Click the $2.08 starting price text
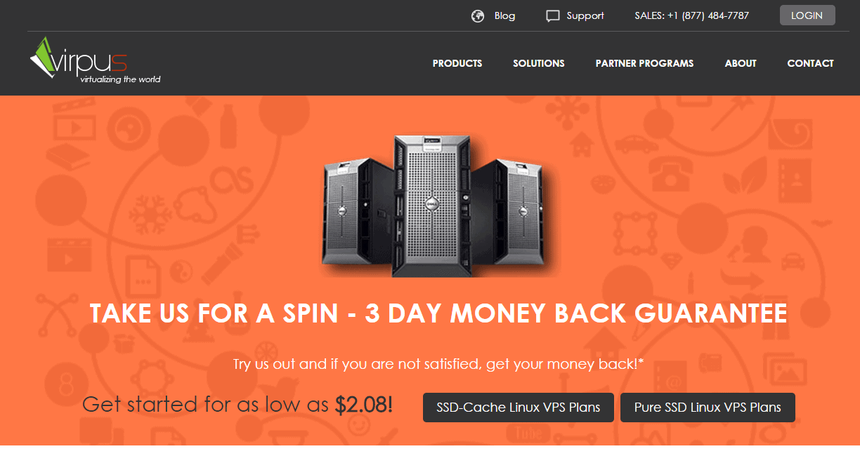 (364, 405)
